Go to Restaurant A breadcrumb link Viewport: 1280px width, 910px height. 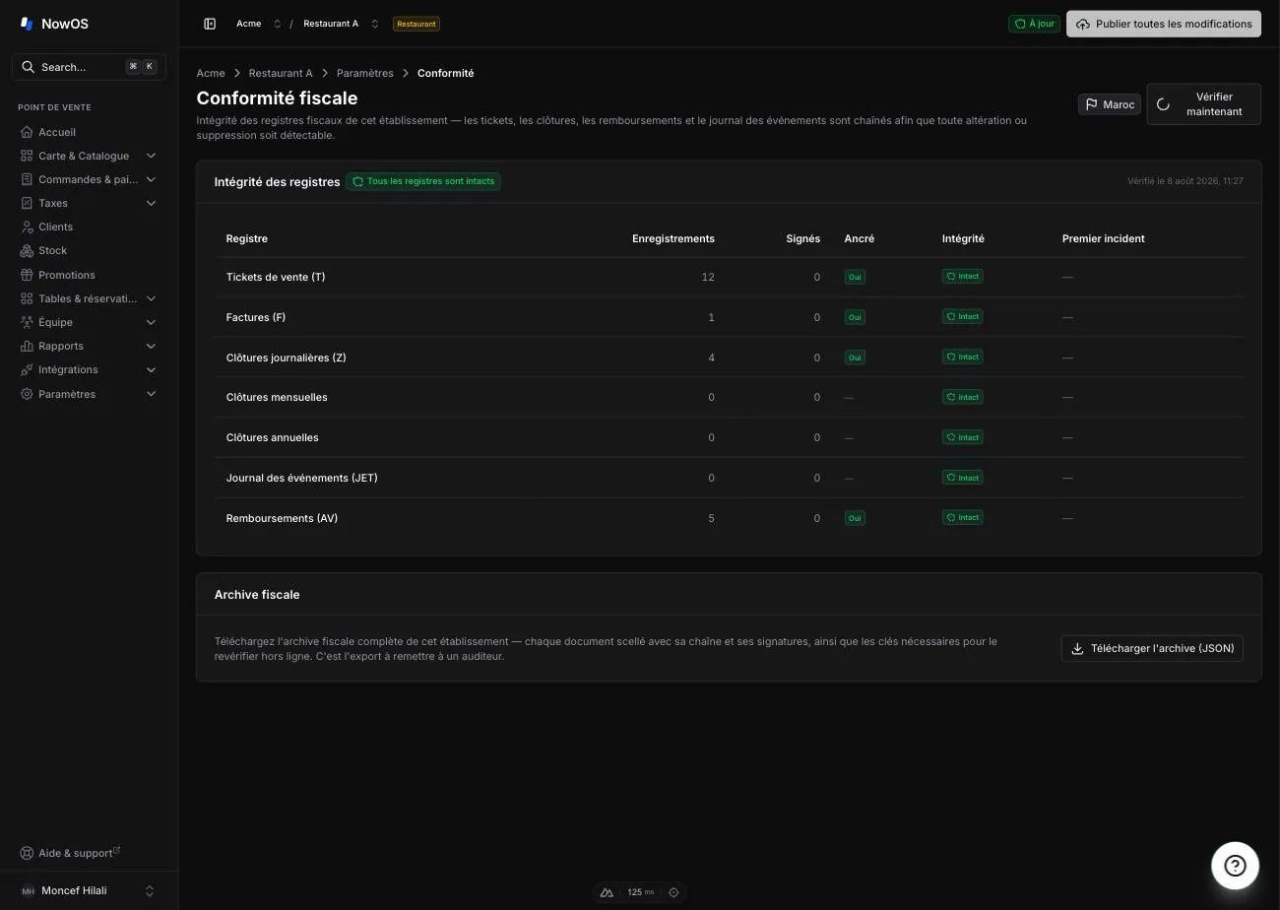point(281,73)
